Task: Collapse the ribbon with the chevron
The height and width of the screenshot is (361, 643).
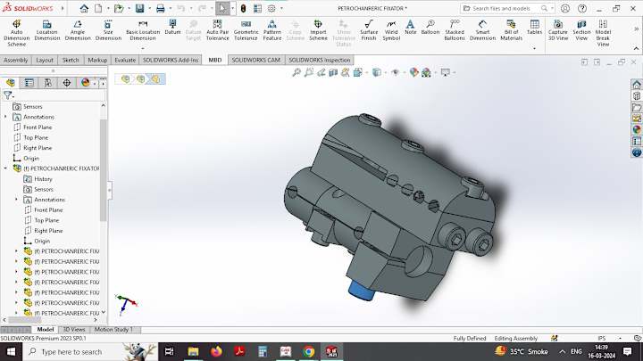Action: tap(636, 48)
